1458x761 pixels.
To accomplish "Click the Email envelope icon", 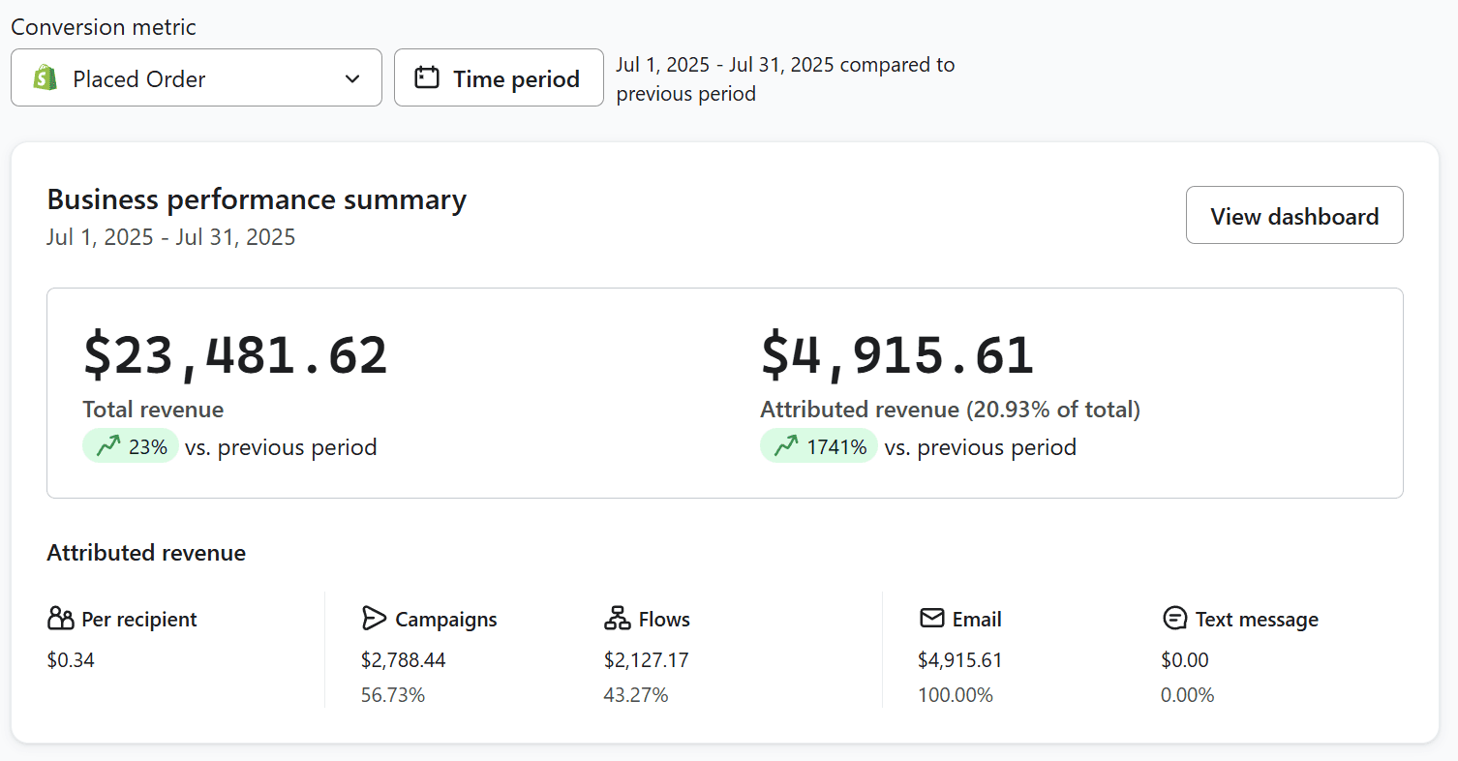I will [931, 618].
